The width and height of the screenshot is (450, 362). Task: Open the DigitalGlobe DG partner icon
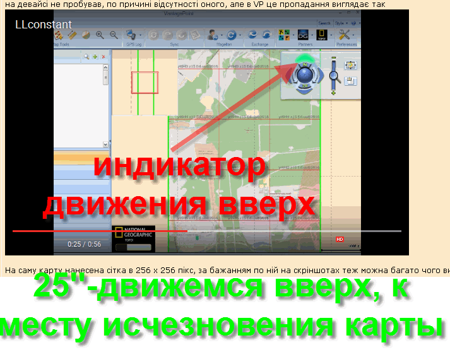[x=304, y=35]
